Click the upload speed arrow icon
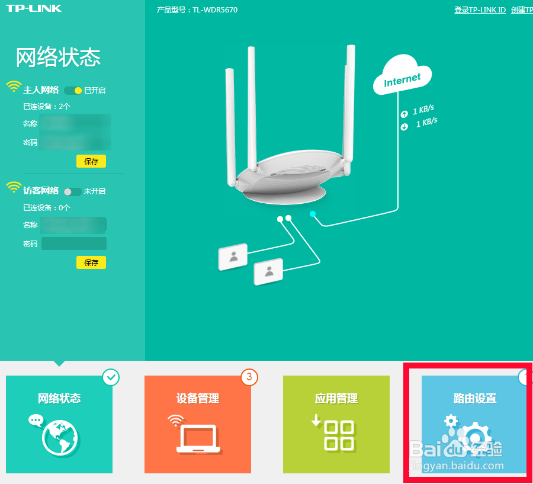This screenshot has width=533, height=484. [x=404, y=114]
